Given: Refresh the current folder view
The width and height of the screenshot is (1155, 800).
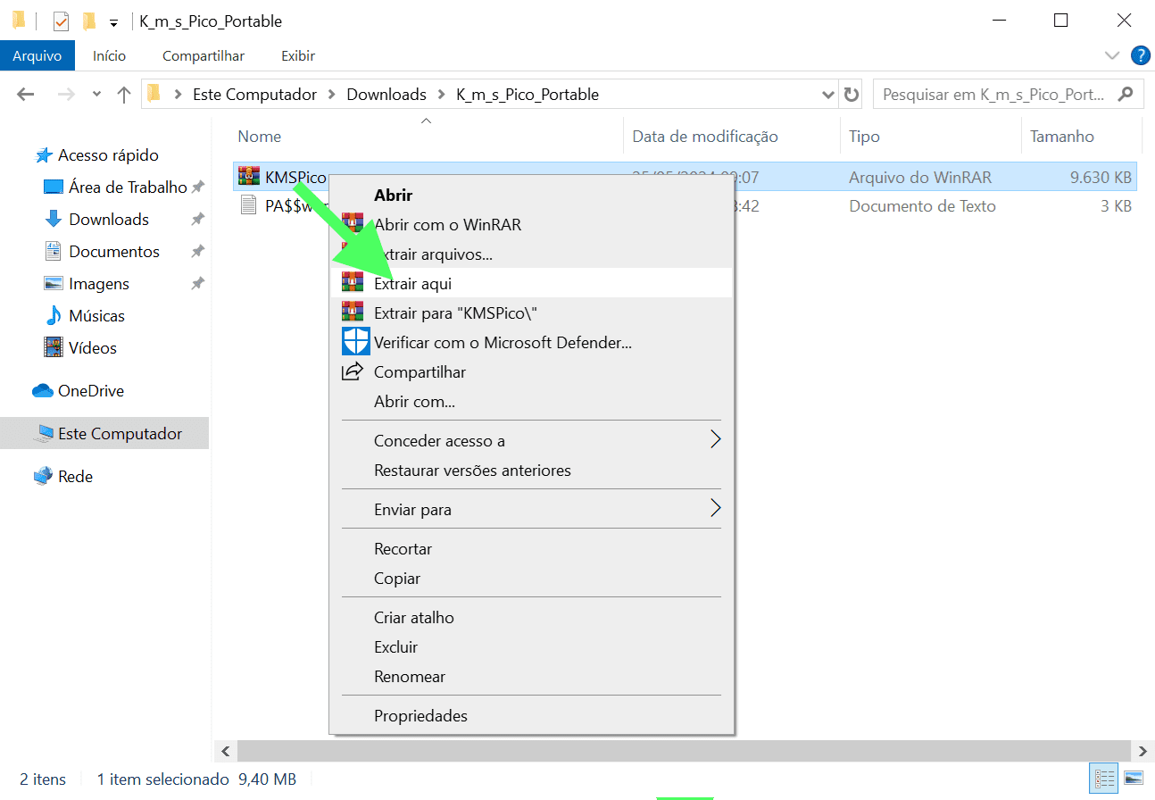Looking at the screenshot, I should pyautogui.click(x=851, y=94).
